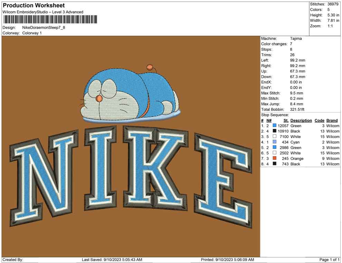Click the 'Brand' column header
Screen dimensions: 342x263
coord(332,120)
